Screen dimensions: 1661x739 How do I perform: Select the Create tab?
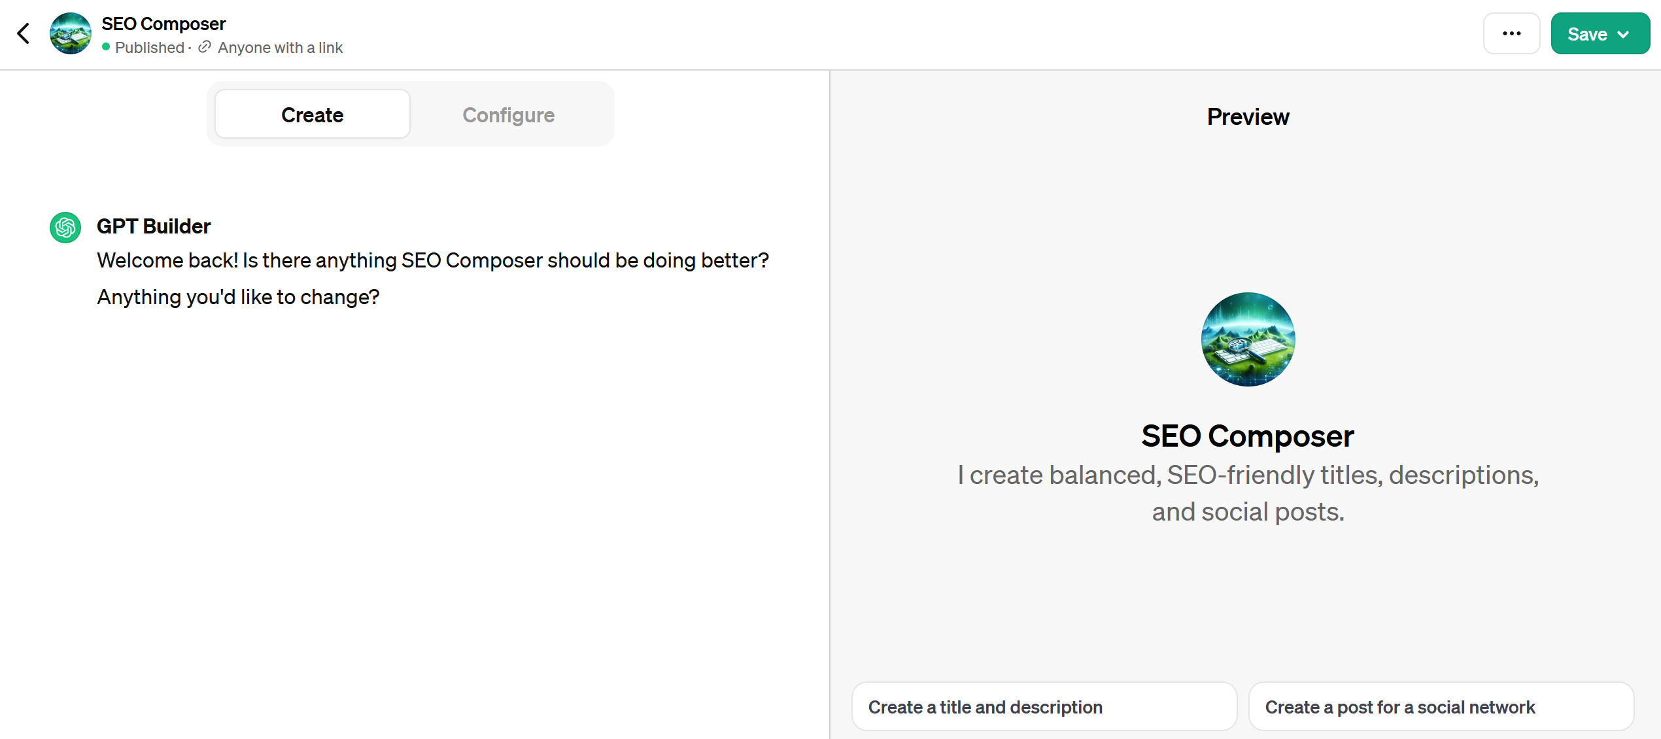[x=313, y=114]
